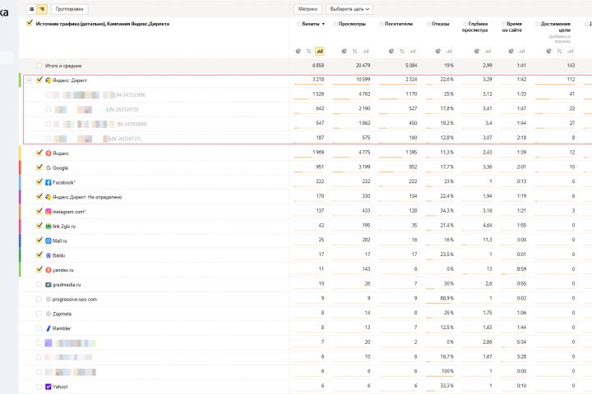Image resolution: width=592 pixels, height=394 pixels.
Task: Check the gradmedia.ru row checkbox
Action: coord(39,284)
